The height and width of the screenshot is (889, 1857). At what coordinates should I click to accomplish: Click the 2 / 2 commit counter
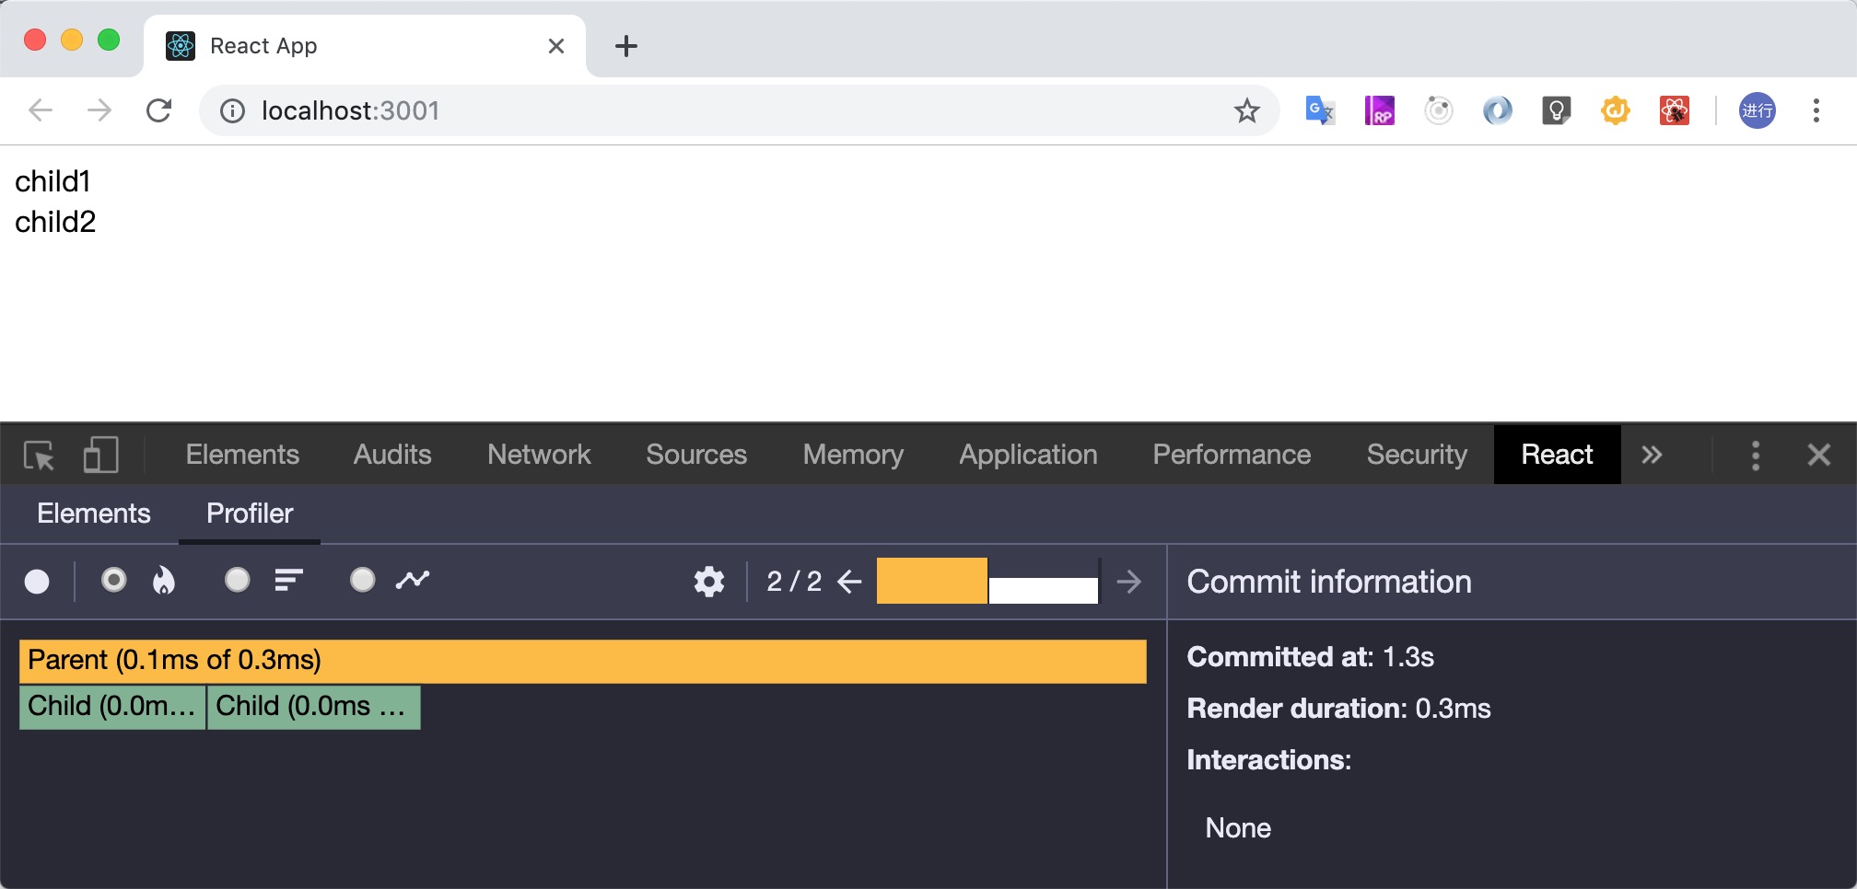(794, 582)
